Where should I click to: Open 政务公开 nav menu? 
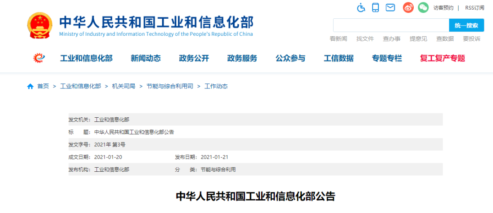pyautogui.click(x=194, y=58)
